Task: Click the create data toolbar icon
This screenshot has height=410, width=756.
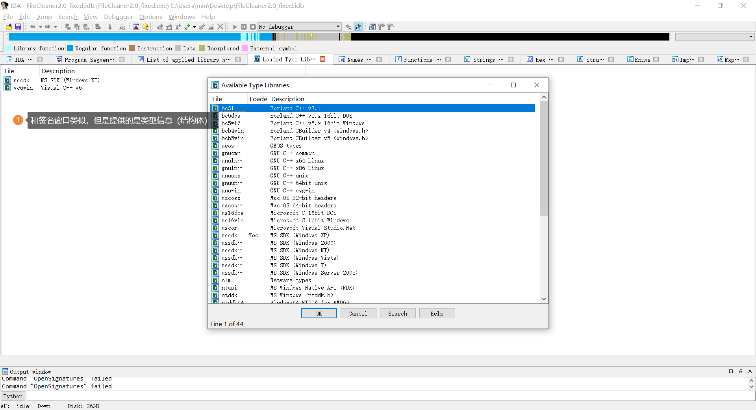Action: tap(169, 27)
